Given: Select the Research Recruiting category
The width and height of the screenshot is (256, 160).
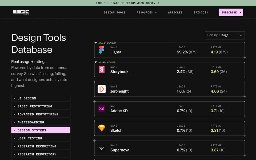Looking at the screenshot, I should pyautogui.click(x=41, y=146).
